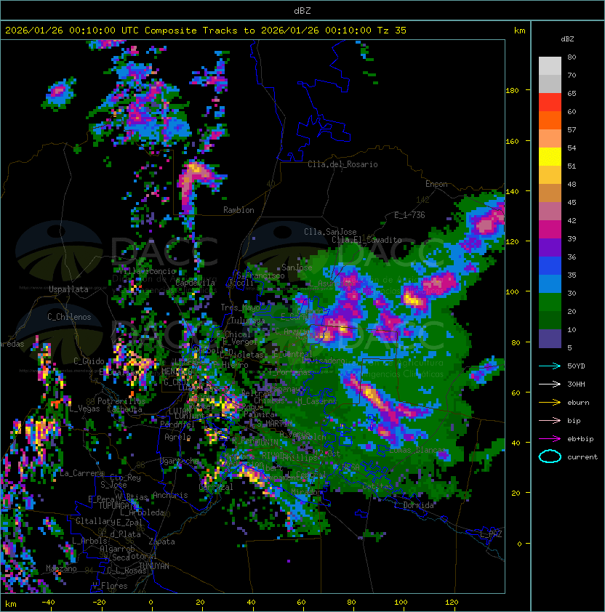Select the light orange 54-57 dBZ swatch

pyautogui.click(x=550, y=139)
